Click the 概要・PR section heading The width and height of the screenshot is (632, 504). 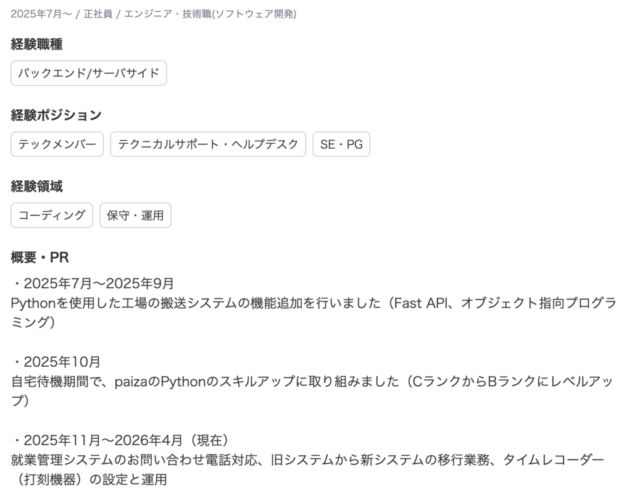(x=40, y=258)
